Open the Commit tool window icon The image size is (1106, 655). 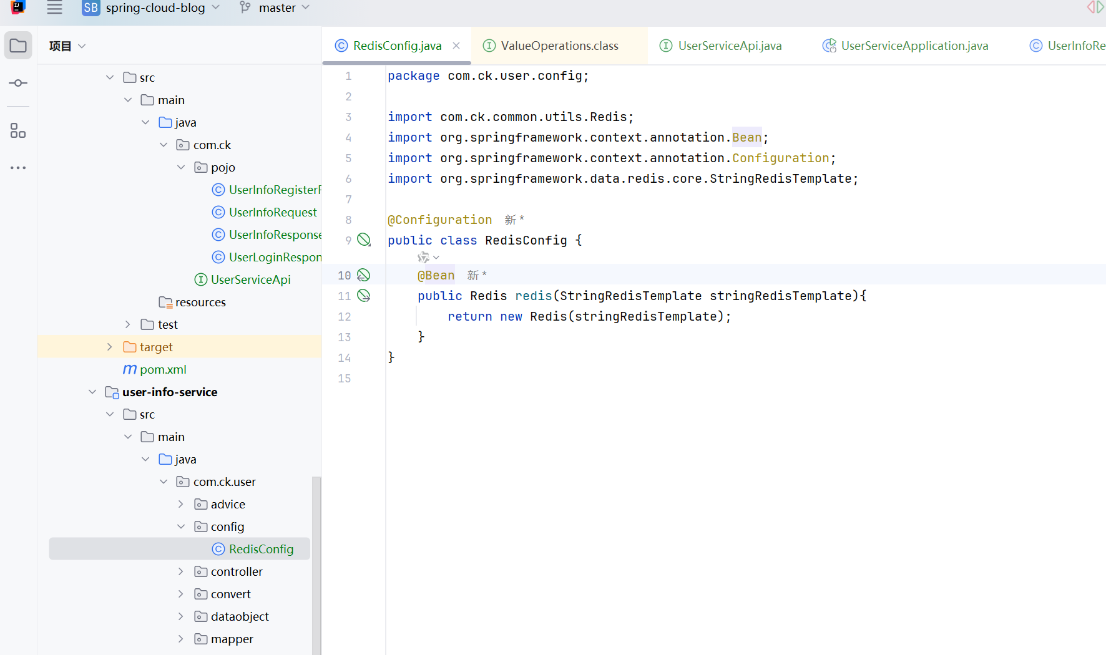[18, 83]
